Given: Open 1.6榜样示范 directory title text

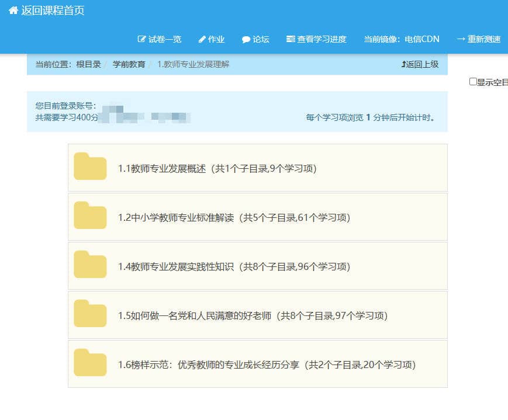Looking at the screenshot, I should coord(267,365).
